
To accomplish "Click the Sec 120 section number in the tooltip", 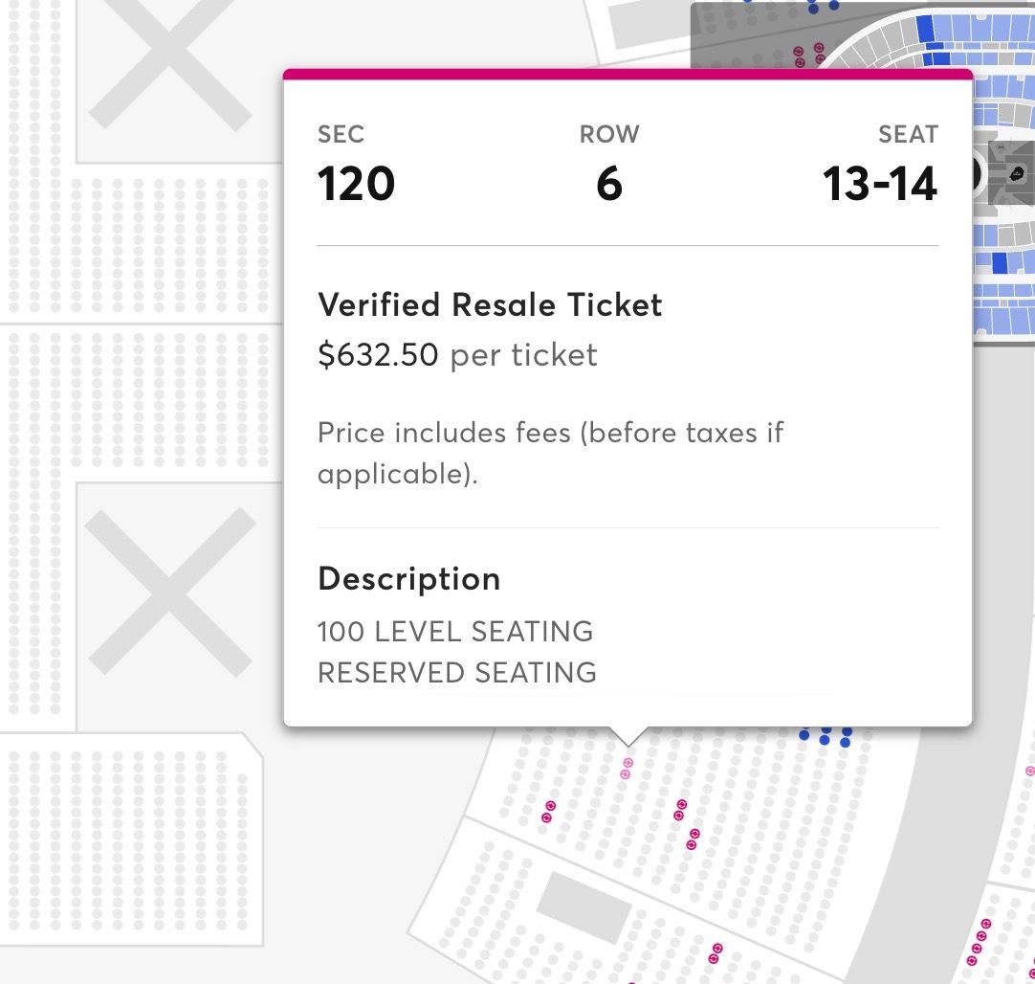I will [357, 183].
